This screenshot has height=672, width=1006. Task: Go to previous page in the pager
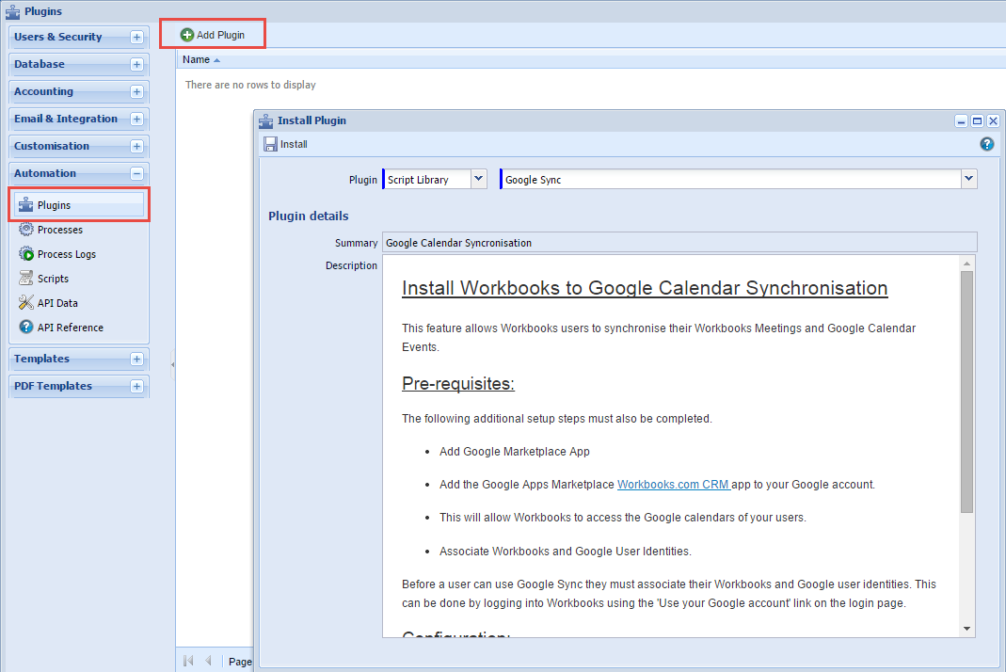pyautogui.click(x=209, y=661)
